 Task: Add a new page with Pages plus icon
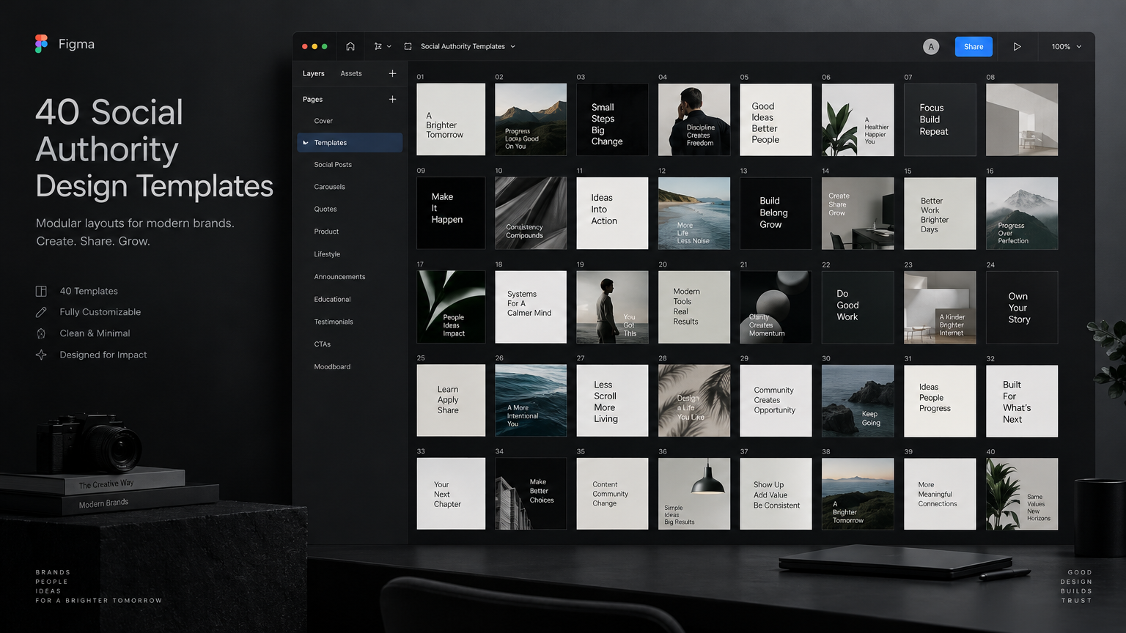point(392,99)
